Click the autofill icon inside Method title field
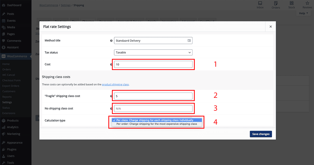 189,40
